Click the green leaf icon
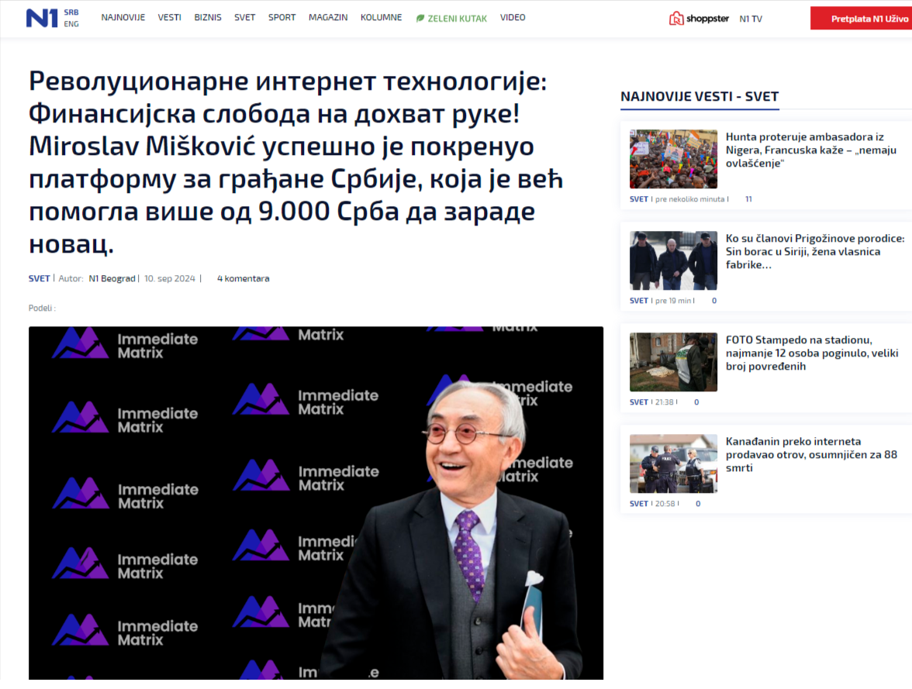 (420, 19)
